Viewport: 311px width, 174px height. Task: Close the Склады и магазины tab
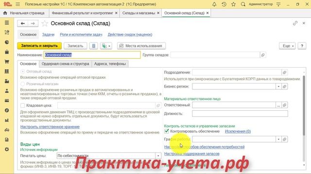tap(158, 13)
